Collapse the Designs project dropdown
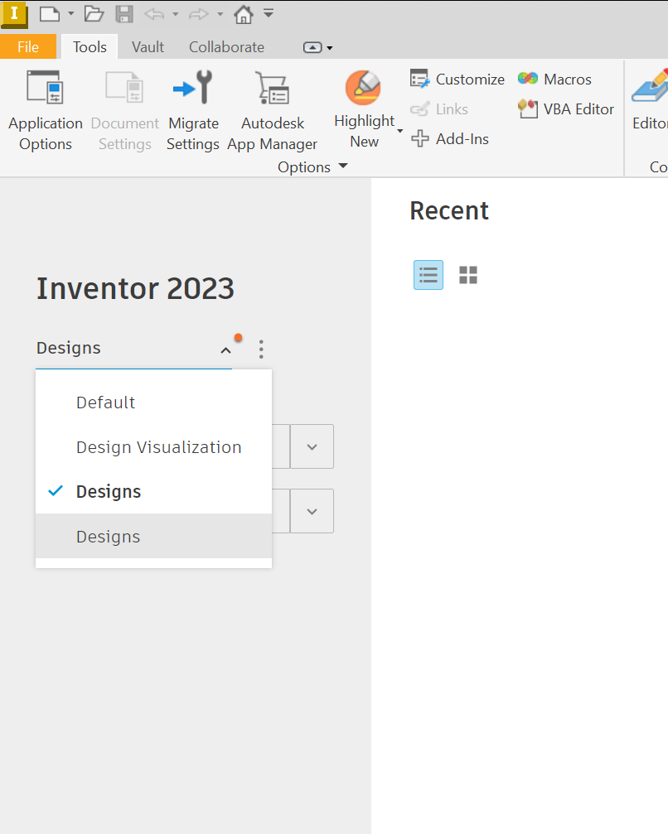Viewport: 668px width, 834px height. tap(225, 350)
